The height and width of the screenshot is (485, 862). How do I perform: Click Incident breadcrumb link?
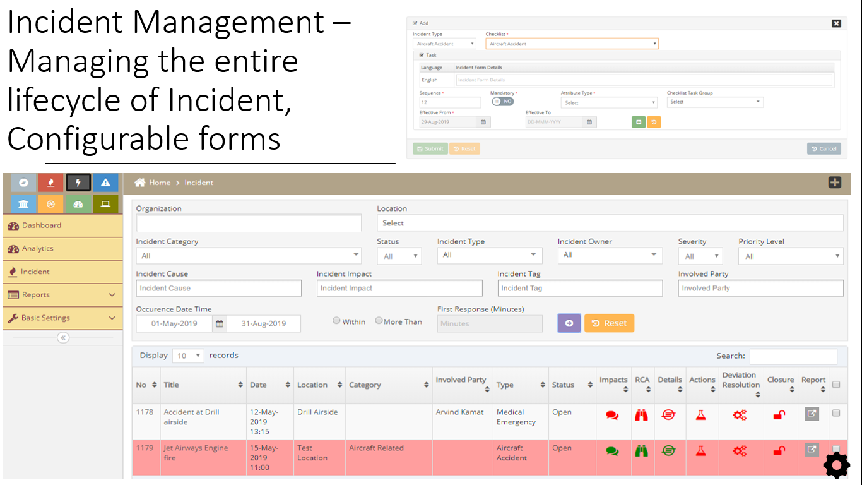pos(199,183)
